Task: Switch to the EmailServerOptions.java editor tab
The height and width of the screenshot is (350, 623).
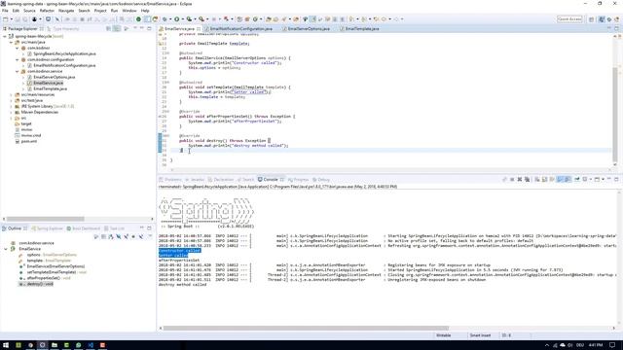Action: tap(309, 29)
